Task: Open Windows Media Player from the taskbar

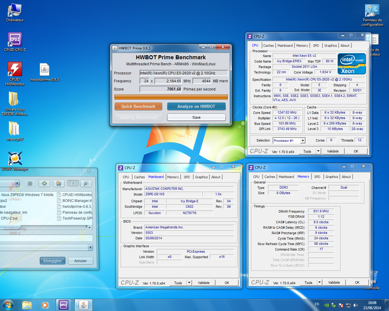Action: point(45,305)
